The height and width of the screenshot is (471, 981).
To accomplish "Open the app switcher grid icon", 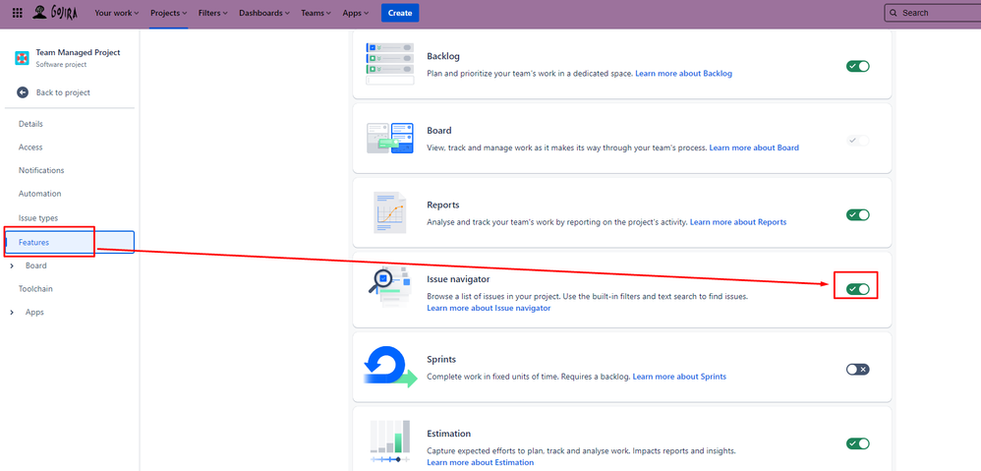I will pyautogui.click(x=18, y=13).
